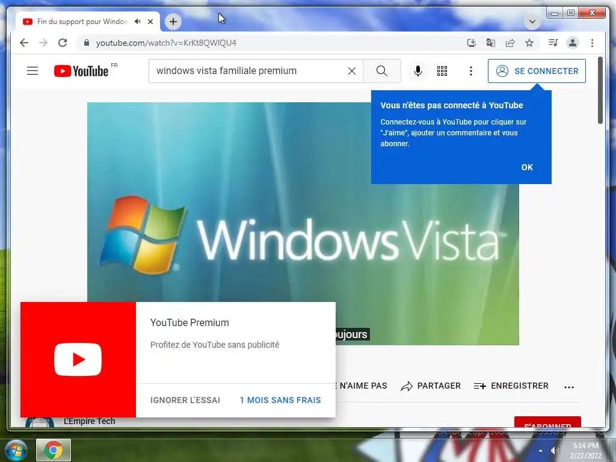Expand the tab search chevron

532,22
